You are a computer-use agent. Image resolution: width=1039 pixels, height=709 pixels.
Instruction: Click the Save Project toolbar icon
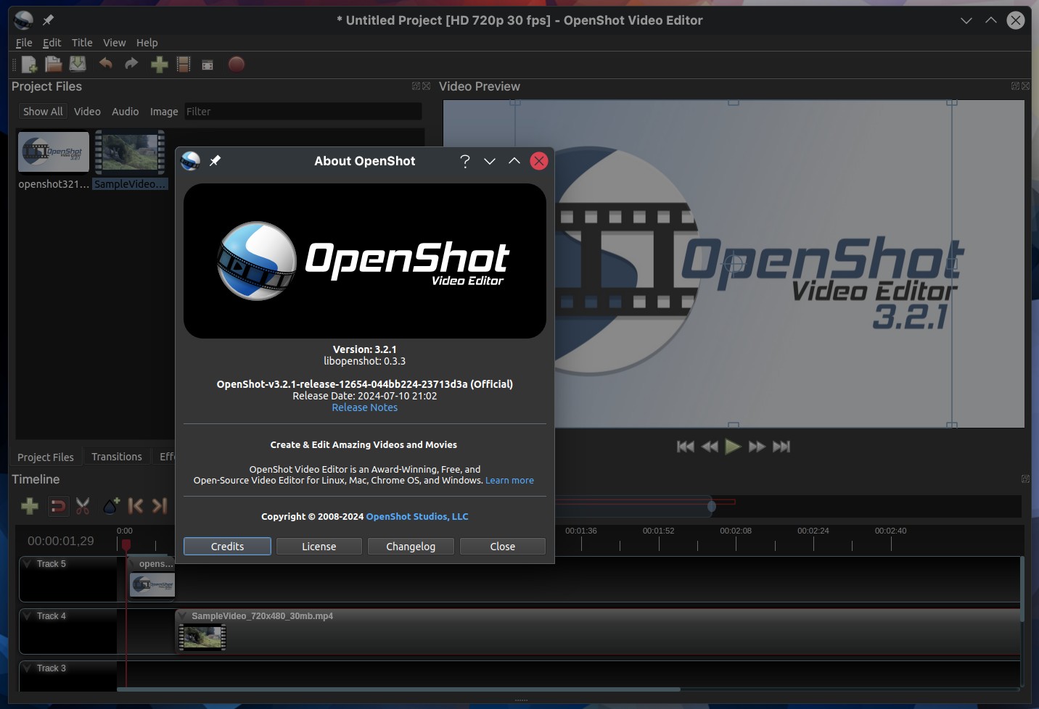78,65
